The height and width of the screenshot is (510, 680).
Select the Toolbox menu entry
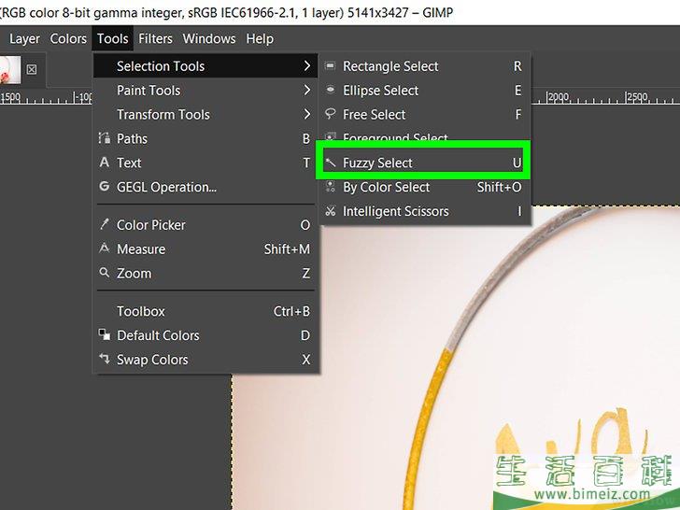(x=140, y=311)
